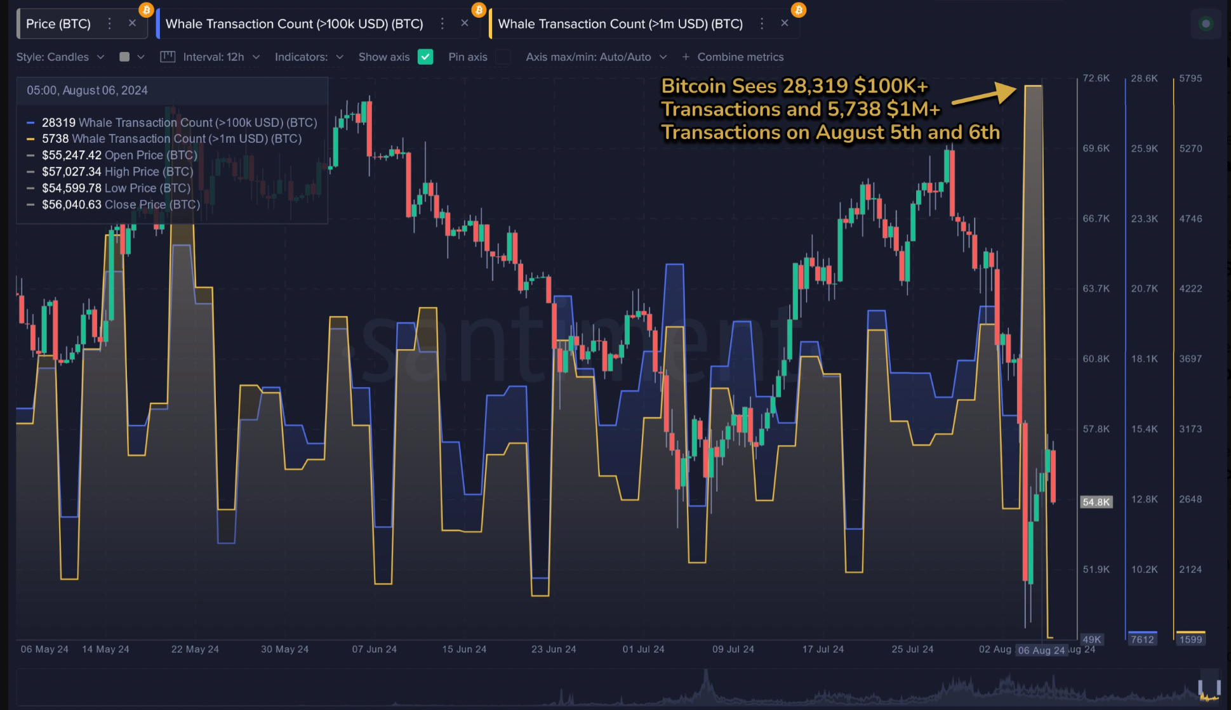Open options for Whale Count >1m metric
The height and width of the screenshot is (710, 1231).
pos(762,23)
